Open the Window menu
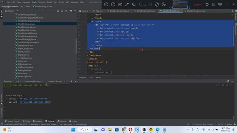 pyautogui.click(x=74, y=2)
